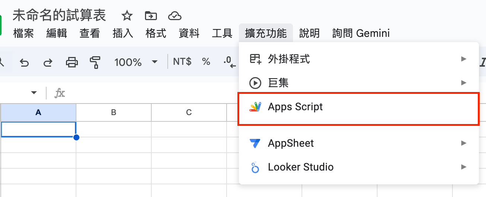The image size is (486, 197).
Task: Format cells as percent
Action: point(206,62)
